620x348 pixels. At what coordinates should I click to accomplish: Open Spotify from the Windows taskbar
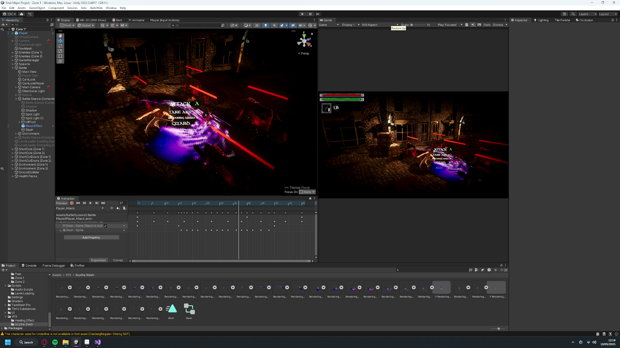[55, 342]
